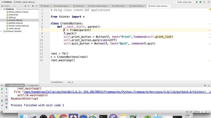Toggle the Pin Tab icon in Run panel

pyautogui.click(x=2, y=105)
